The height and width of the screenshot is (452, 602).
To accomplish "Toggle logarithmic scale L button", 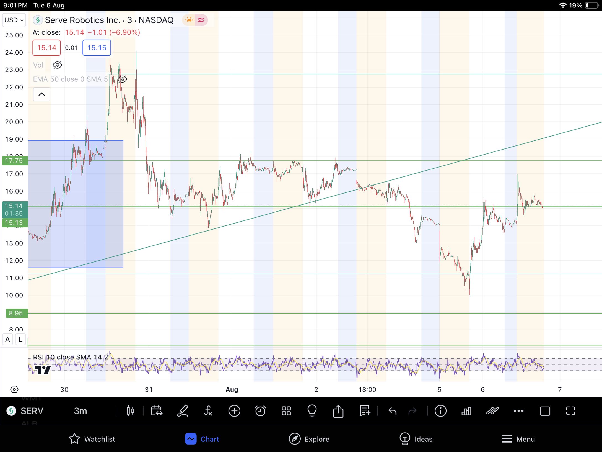I will (x=20, y=340).
